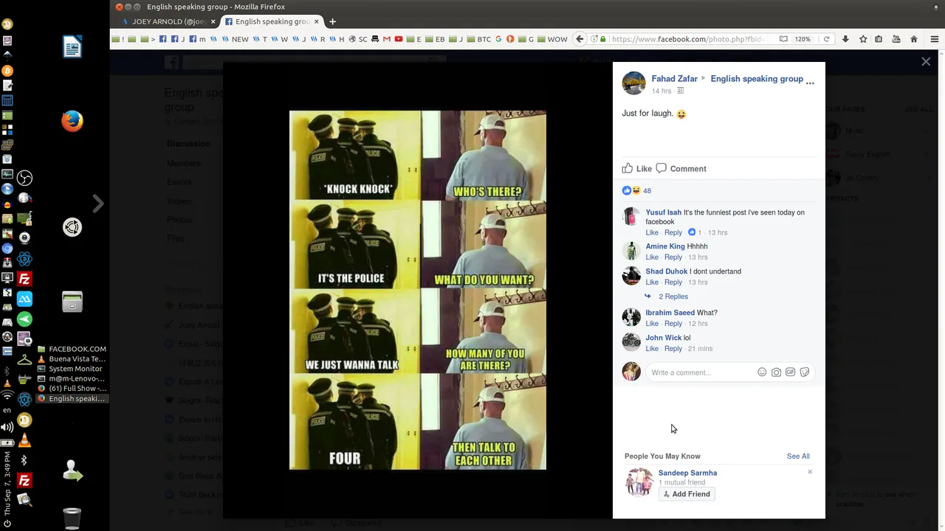The height and width of the screenshot is (531, 945).
Task: Open the sticker picker in comment box
Action: 805,372
